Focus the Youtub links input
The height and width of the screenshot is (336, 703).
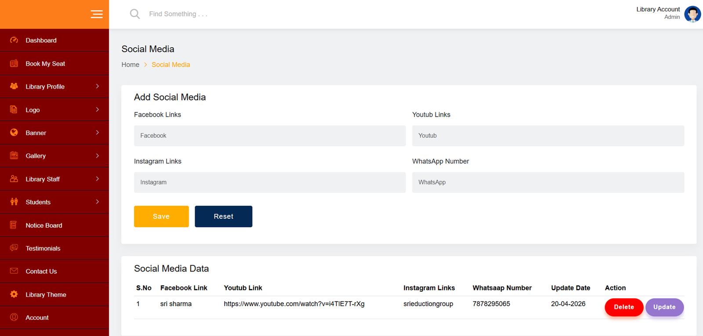click(x=548, y=136)
